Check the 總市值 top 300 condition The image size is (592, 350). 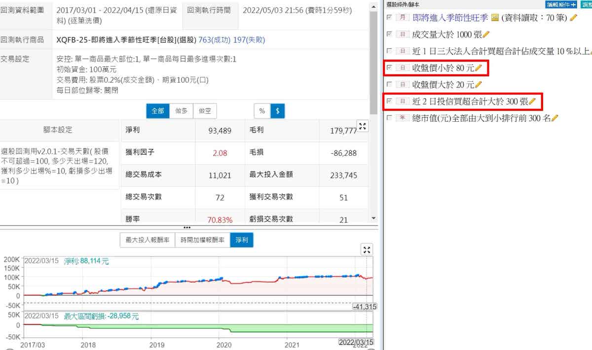(390, 118)
